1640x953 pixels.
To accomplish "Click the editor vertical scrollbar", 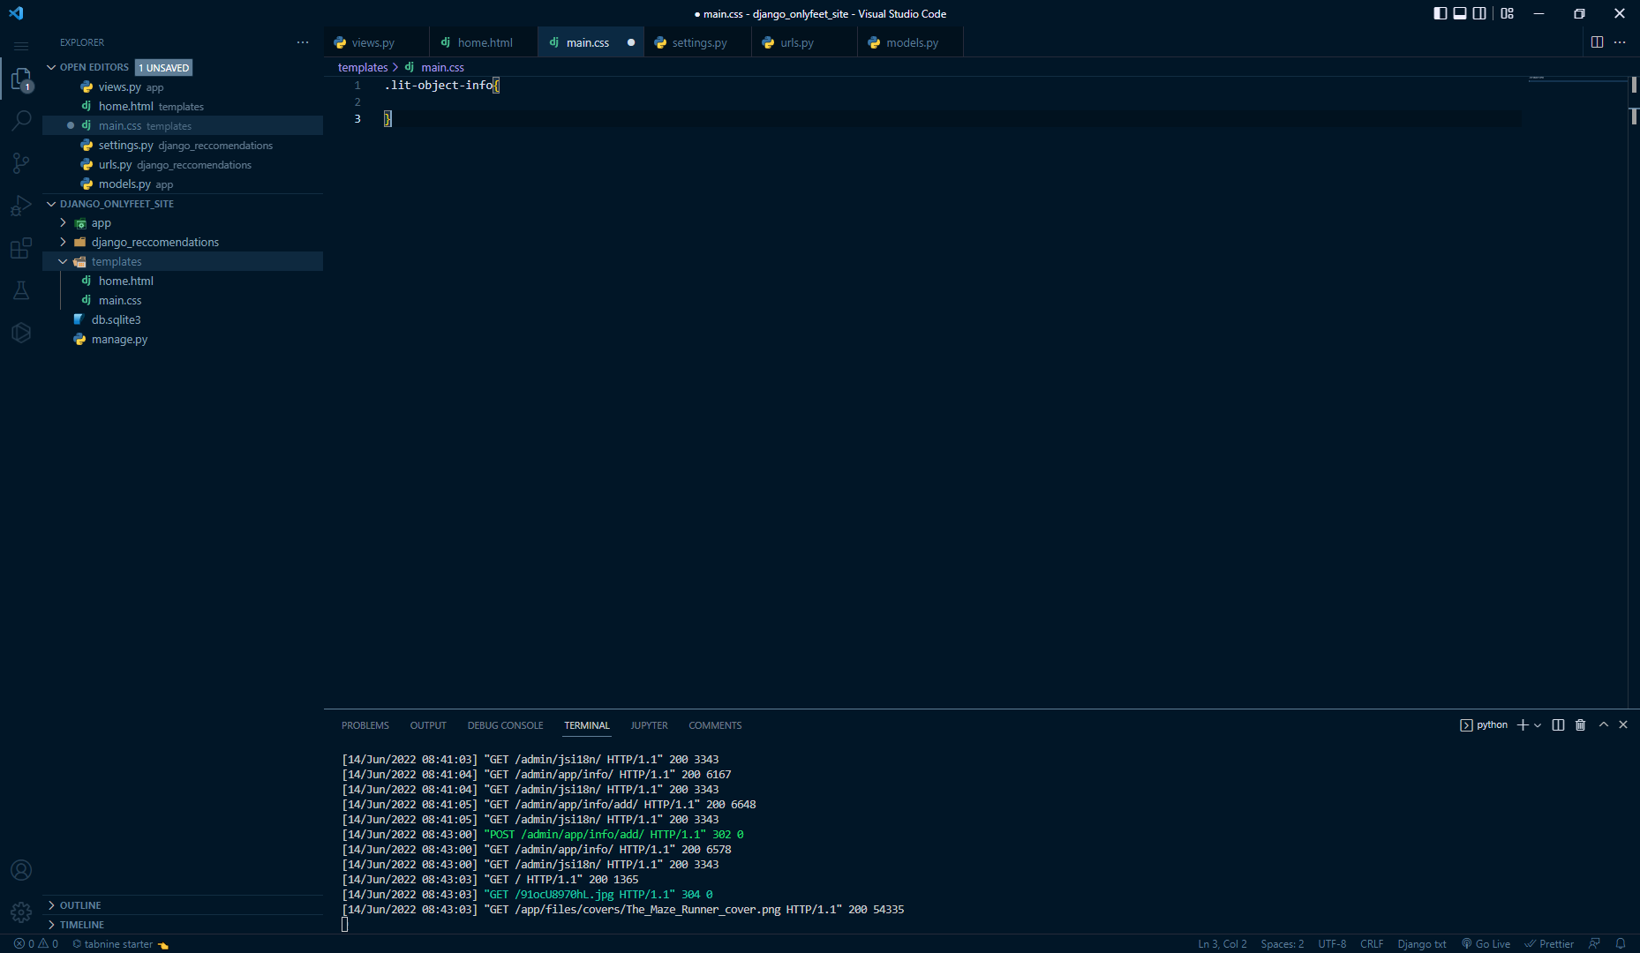I will 1634,392.
